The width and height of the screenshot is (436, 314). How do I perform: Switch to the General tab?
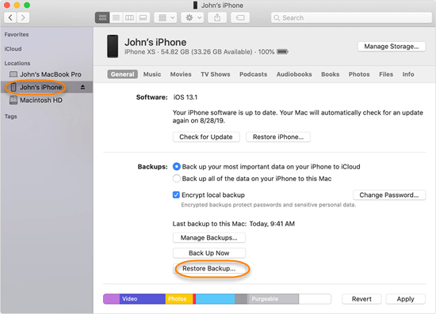[x=122, y=74]
